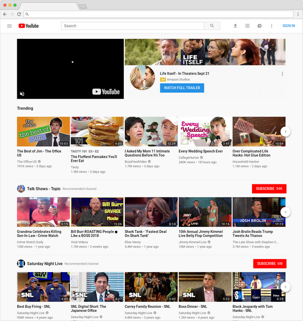Subscribe to Saturday Night Live
The image size is (303, 321).
pos(270,264)
